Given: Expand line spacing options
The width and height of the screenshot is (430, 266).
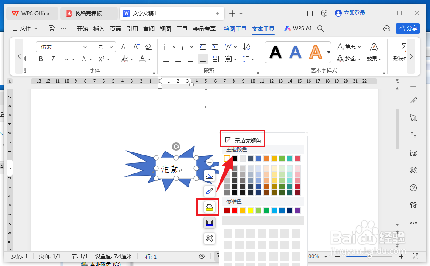Looking at the screenshot, I should 253,59.
